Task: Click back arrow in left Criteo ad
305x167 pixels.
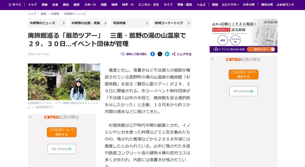Action: click(31, 117)
